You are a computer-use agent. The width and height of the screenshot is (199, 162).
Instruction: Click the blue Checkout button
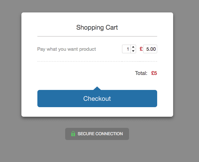(97, 99)
